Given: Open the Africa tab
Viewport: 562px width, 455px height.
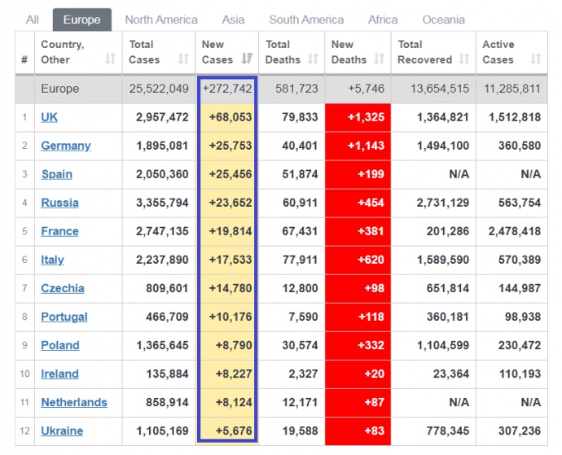Looking at the screenshot, I should point(383,20).
